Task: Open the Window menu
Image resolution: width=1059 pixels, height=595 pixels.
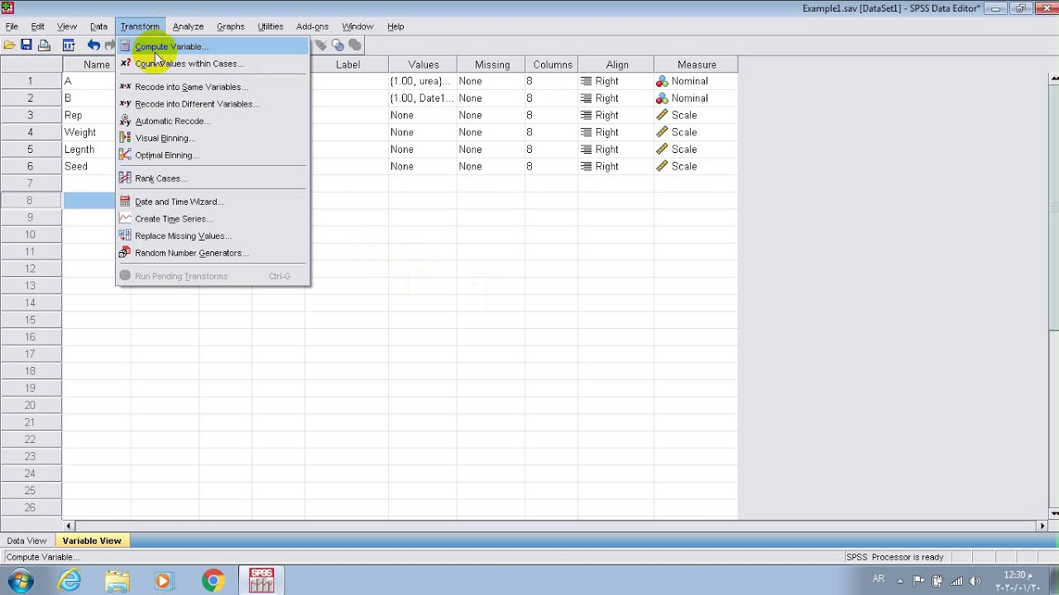Action: [x=357, y=26]
